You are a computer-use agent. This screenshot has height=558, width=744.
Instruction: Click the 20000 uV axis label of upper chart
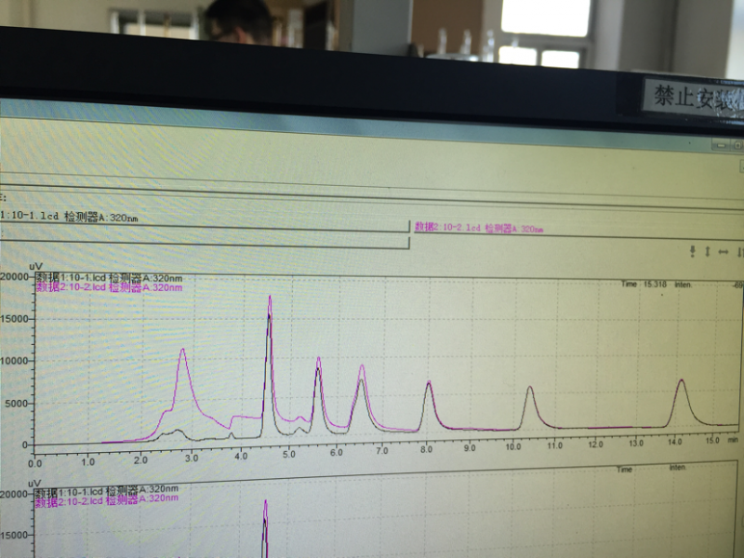(14, 277)
